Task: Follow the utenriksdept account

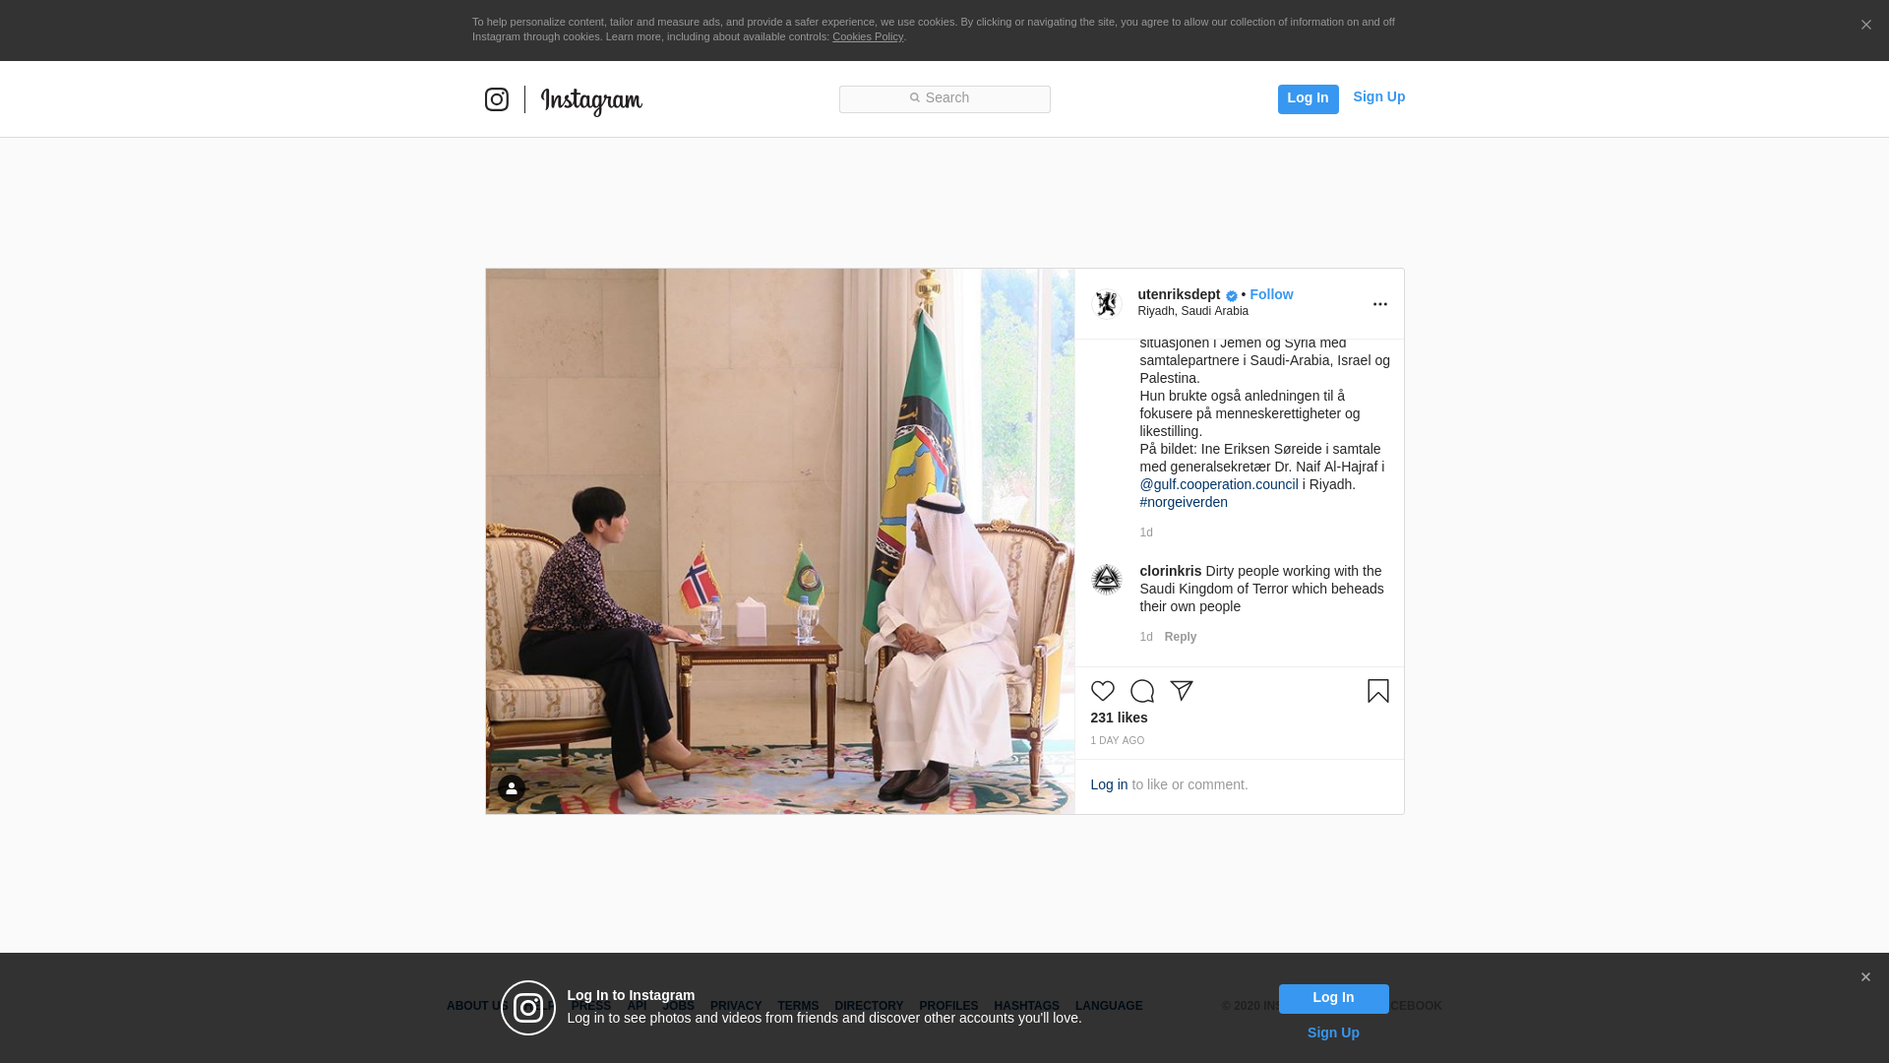Action: 1271,294
